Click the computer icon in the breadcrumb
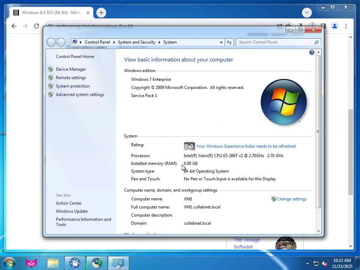 click(75, 42)
